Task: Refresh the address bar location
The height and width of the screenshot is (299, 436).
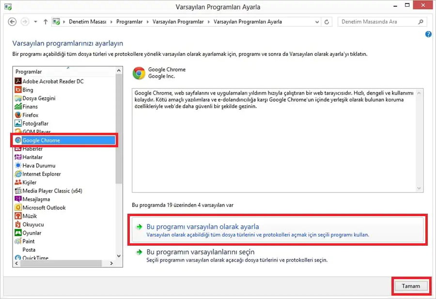Action: [x=327, y=22]
